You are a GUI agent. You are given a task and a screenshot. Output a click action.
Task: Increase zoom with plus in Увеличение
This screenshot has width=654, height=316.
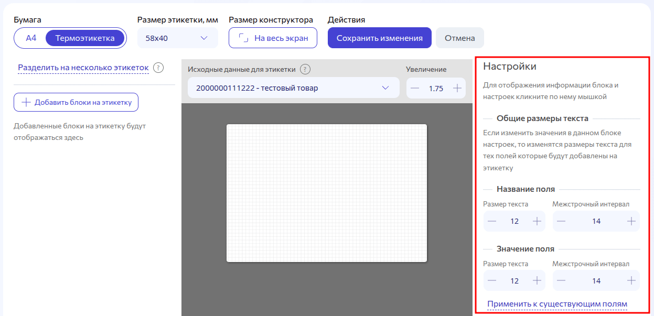click(x=457, y=88)
